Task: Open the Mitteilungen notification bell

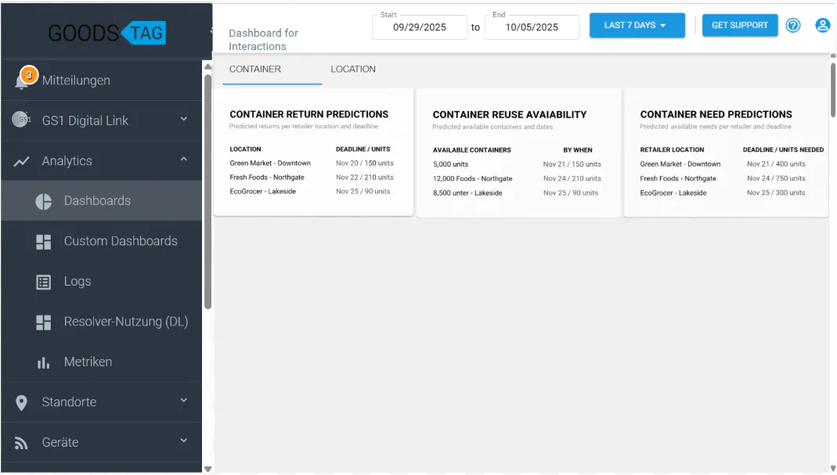Action: [x=21, y=81]
